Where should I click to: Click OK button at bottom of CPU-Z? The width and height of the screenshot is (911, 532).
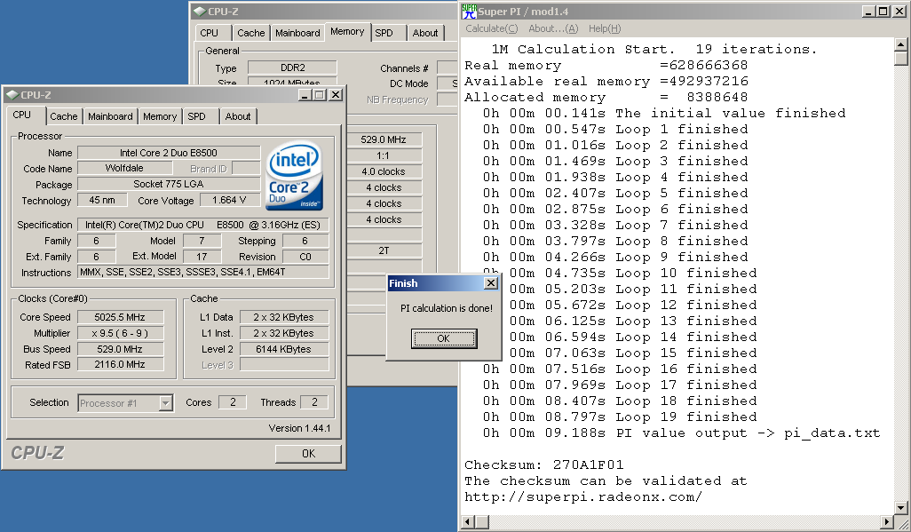(x=308, y=454)
